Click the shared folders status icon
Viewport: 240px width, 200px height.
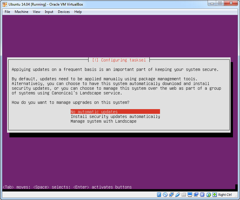tap(184, 195)
